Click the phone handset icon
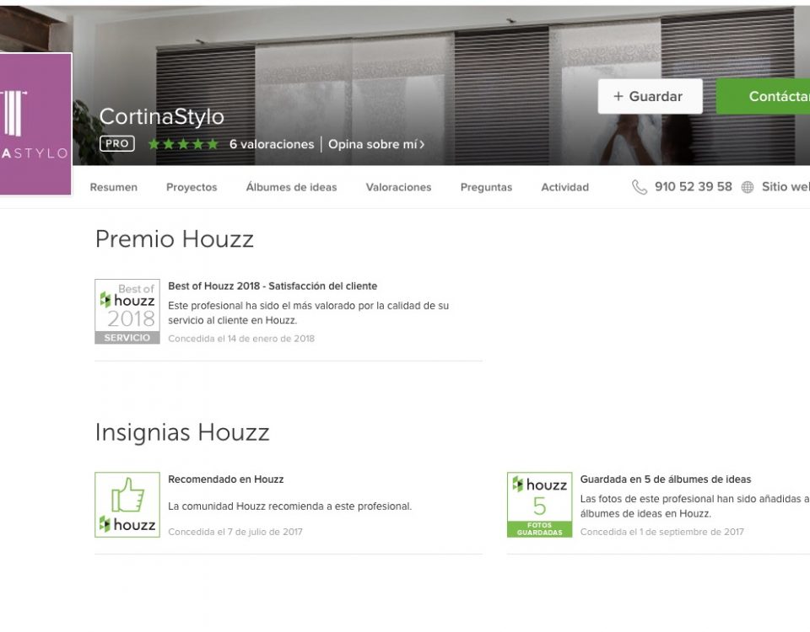 tap(640, 187)
